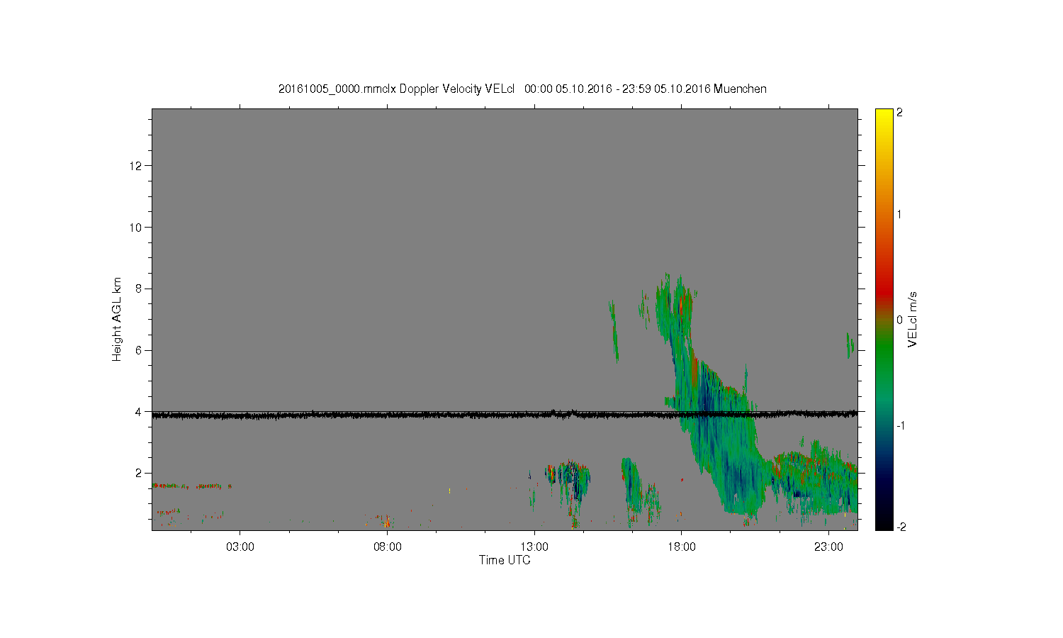1063x638 pixels.
Task: Click the 08:00 time tick label
Action: (387, 547)
